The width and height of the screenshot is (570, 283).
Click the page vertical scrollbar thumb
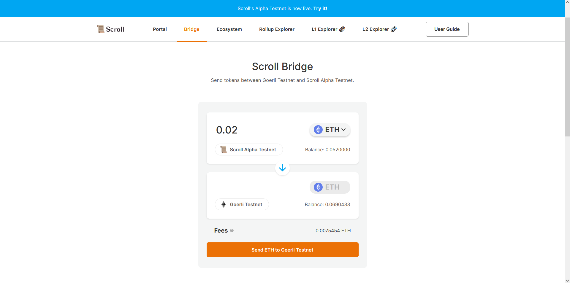567,77
